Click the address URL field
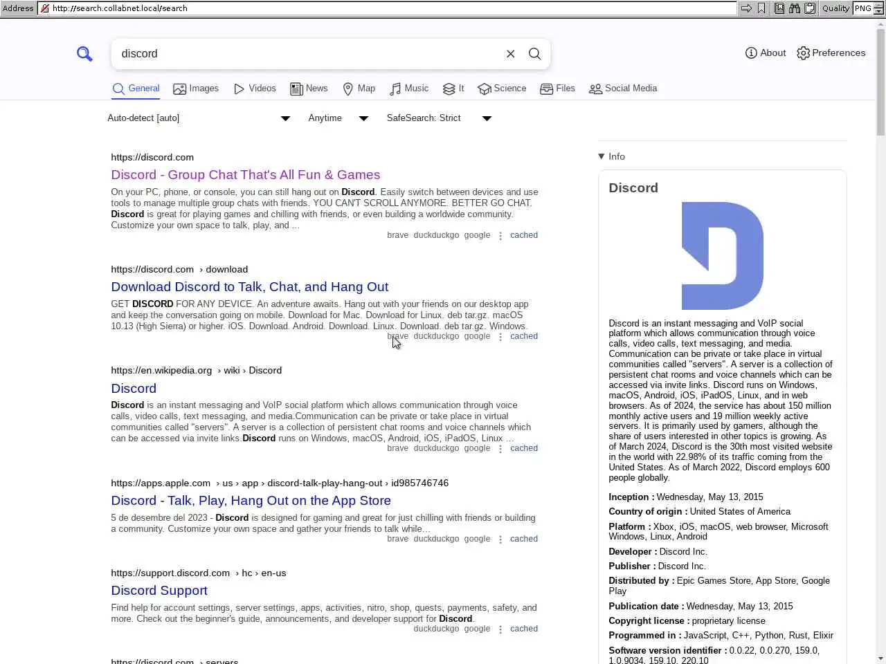886x664 pixels. coord(388,8)
